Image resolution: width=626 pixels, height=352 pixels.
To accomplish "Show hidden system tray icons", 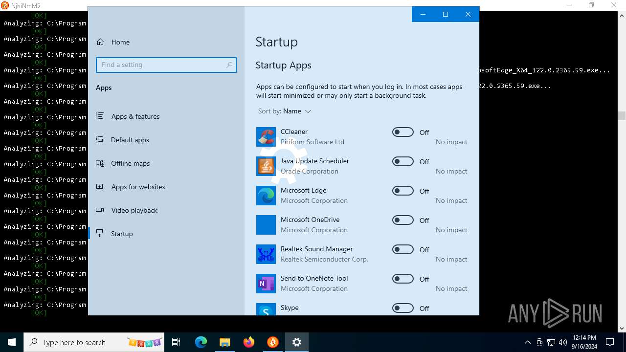I will click(527, 342).
